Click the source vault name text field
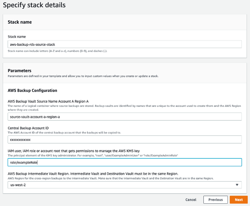The width and height of the screenshot is (250, 206). pyautogui.click(x=125, y=117)
